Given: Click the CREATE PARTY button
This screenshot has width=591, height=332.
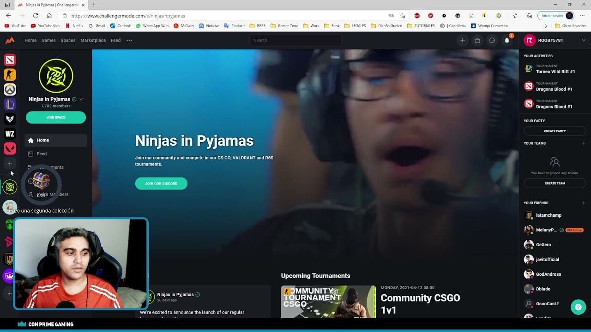Looking at the screenshot, I should click(555, 131).
